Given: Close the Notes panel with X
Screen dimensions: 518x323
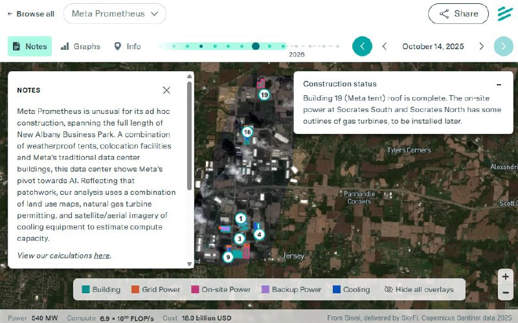Looking at the screenshot, I should (x=166, y=91).
